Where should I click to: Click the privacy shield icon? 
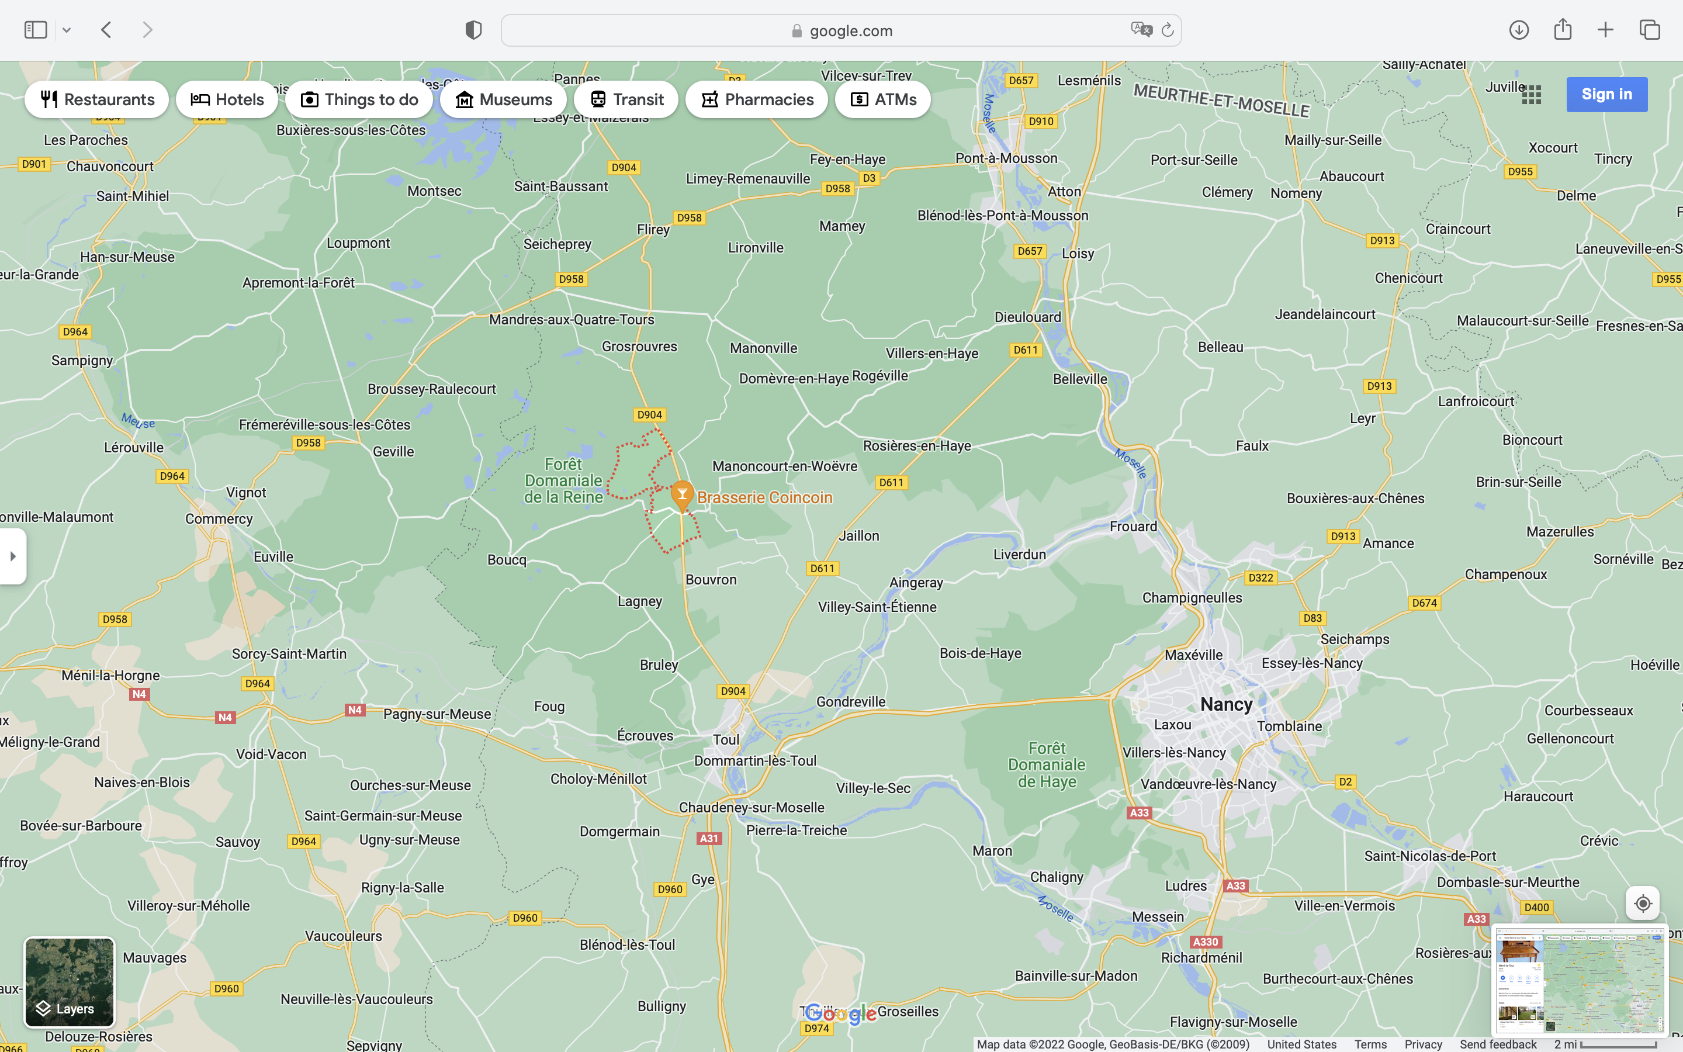[473, 30]
